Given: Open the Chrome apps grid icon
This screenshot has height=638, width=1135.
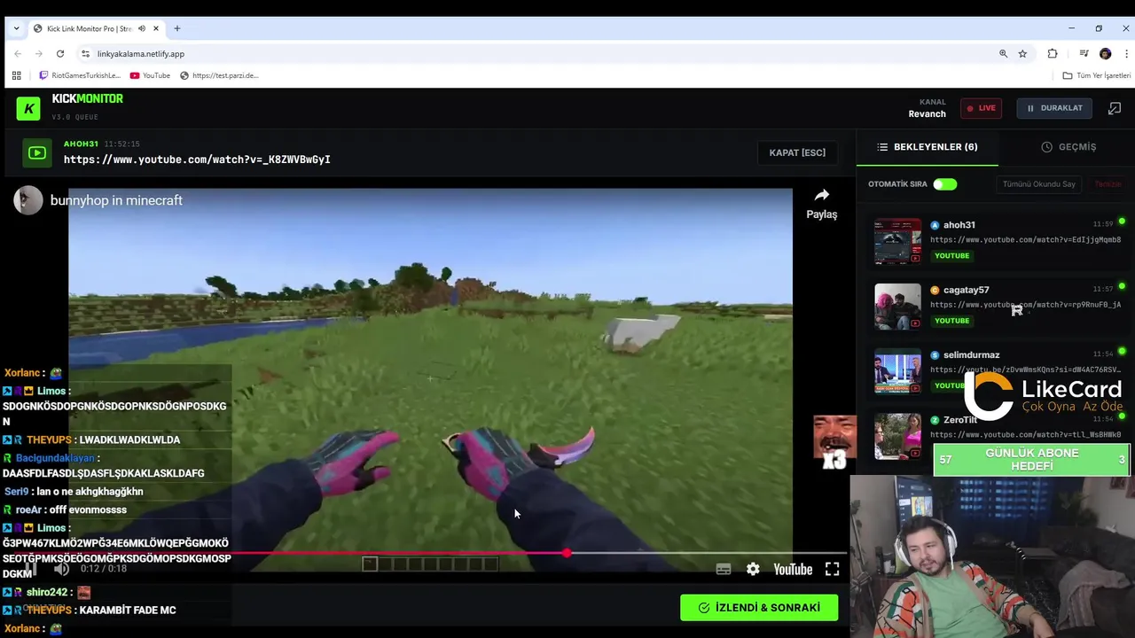Looking at the screenshot, I should tap(16, 75).
